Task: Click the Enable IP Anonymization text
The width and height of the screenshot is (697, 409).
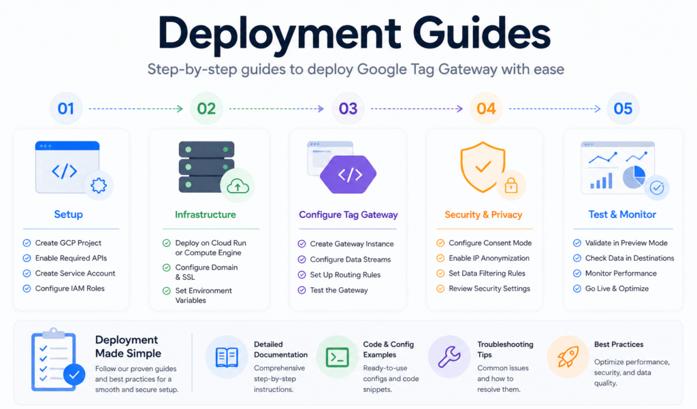Action: point(489,259)
